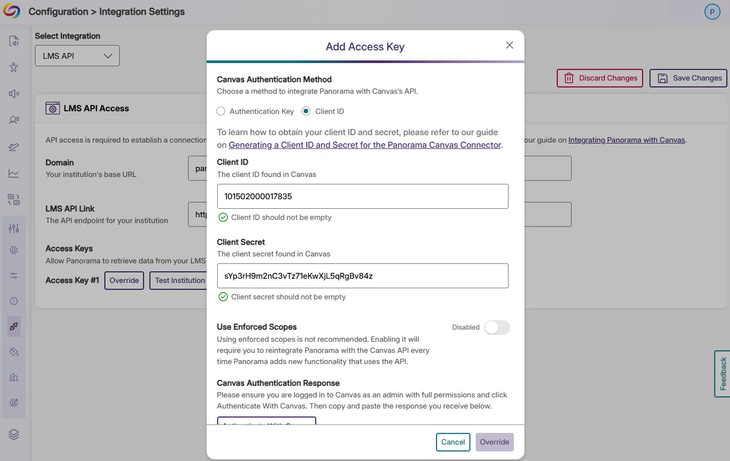Select the Authentication Key radio option
The image size is (730, 461).
221,111
